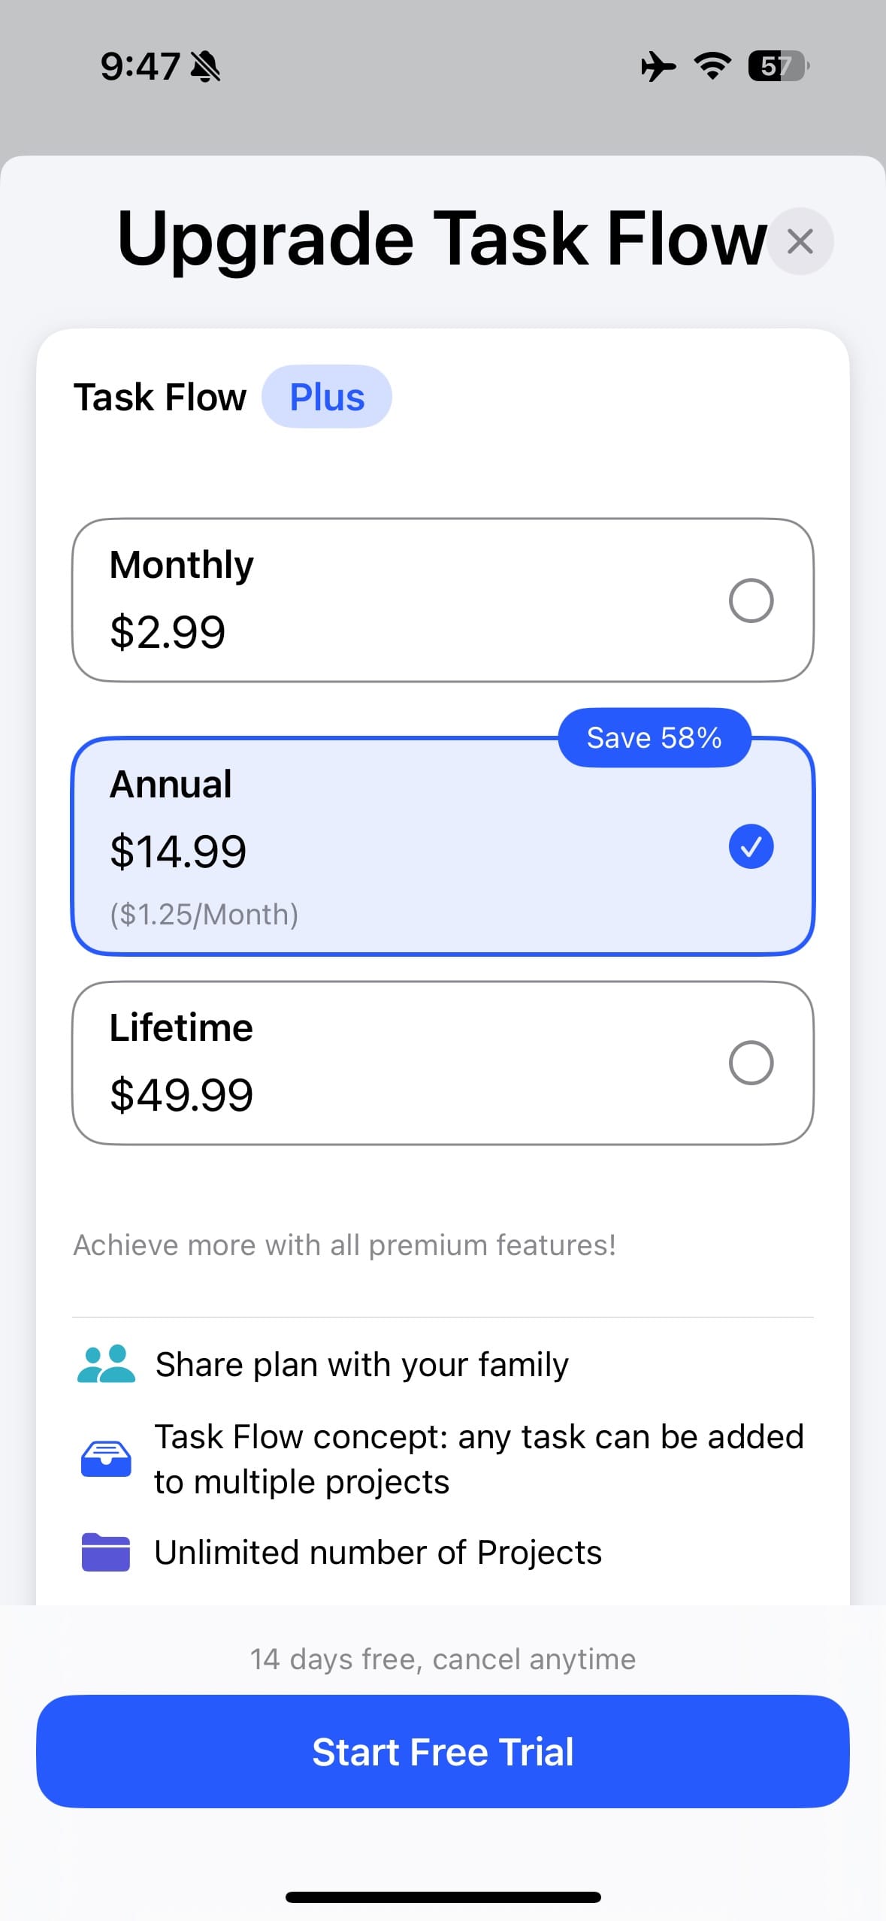Select the Annual plan checked radio
The width and height of the screenshot is (886, 1921).
tap(751, 846)
